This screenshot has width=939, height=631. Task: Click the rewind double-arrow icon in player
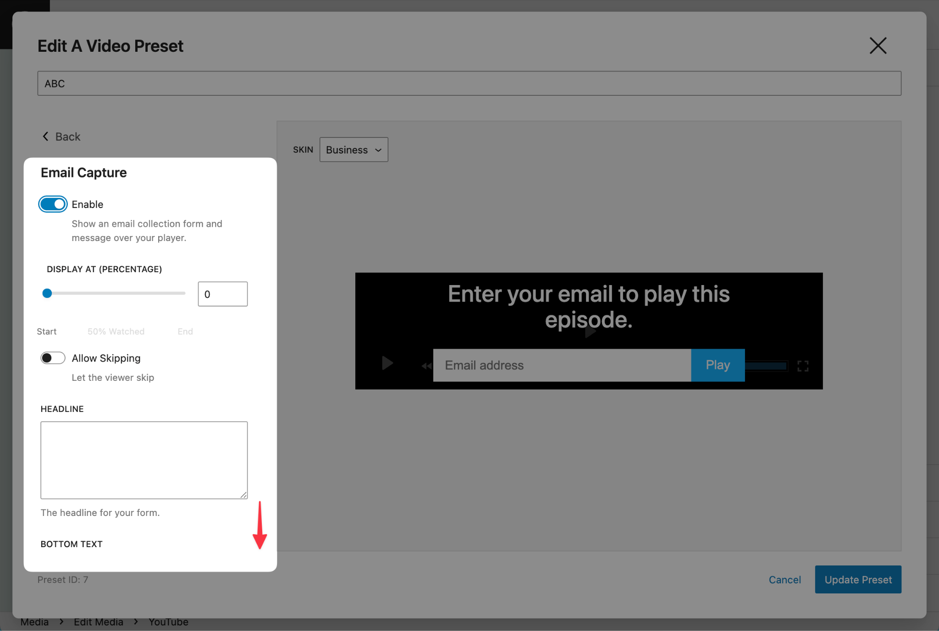point(426,366)
